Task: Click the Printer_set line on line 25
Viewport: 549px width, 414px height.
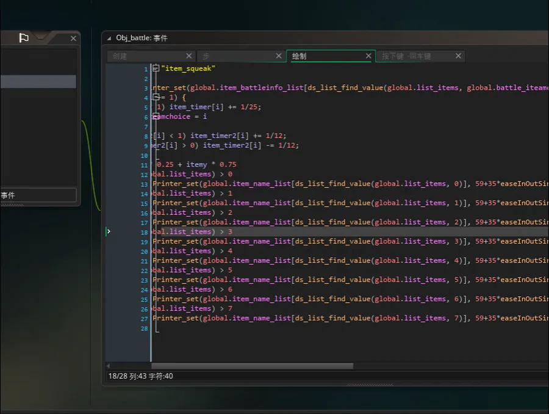Action: coord(350,299)
